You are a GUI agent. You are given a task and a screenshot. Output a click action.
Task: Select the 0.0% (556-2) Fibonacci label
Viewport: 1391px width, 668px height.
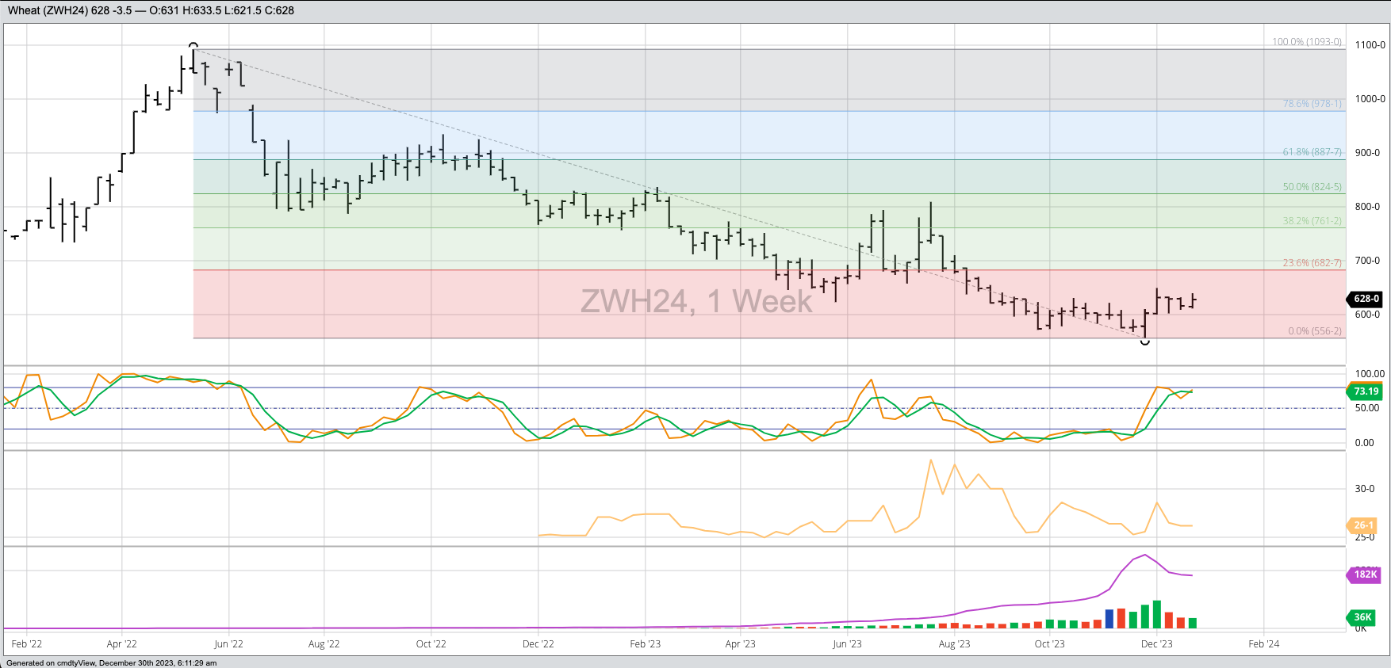tap(1314, 331)
